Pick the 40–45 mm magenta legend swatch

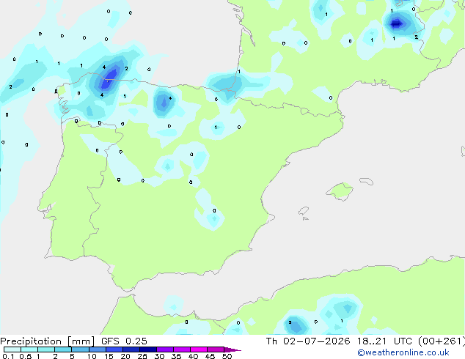pos(199,349)
